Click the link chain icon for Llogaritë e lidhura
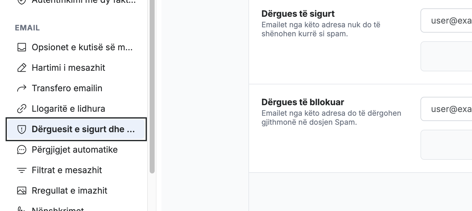This screenshot has height=211, width=472. tap(21, 109)
